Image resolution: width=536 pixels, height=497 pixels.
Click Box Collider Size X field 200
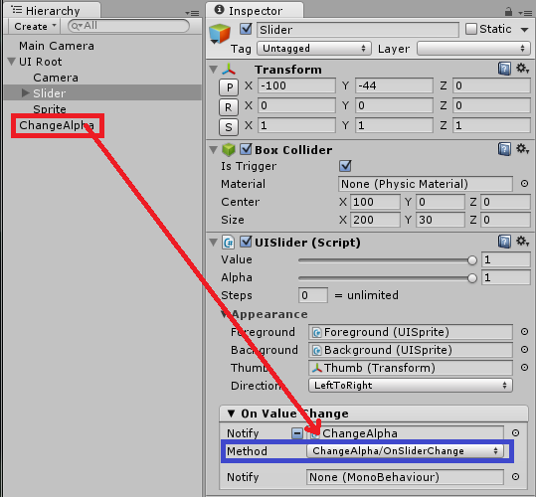[x=375, y=220]
